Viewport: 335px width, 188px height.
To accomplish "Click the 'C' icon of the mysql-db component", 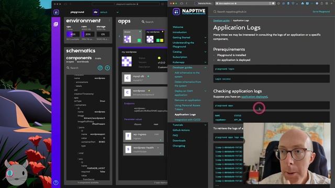I will click(x=127, y=78).
